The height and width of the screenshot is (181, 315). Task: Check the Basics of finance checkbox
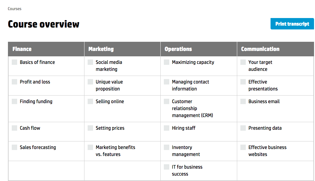pos(15,62)
